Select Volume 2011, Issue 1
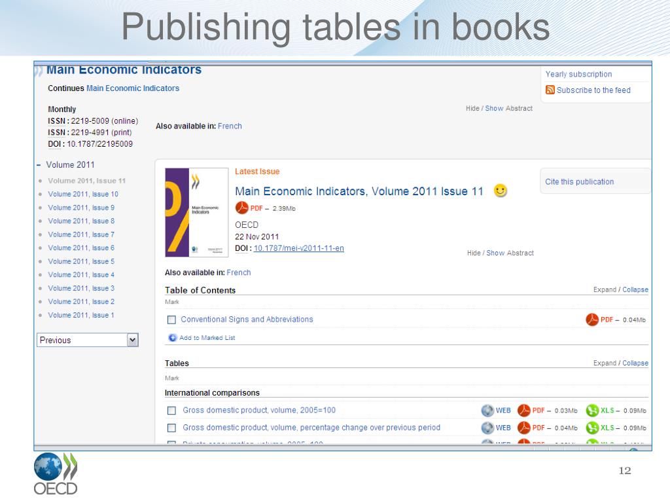This screenshot has width=670, height=503. pos(81,315)
